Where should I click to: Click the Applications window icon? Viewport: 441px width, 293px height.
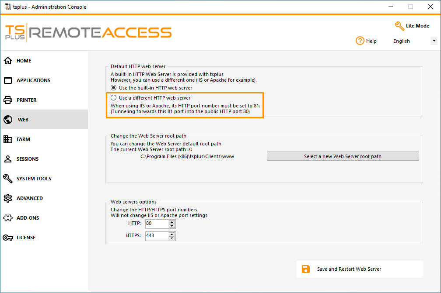coord(8,80)
